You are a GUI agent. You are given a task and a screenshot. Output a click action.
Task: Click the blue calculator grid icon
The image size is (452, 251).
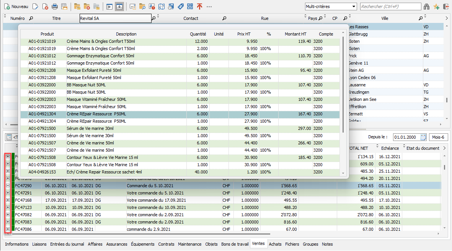(x=190, y=6)
